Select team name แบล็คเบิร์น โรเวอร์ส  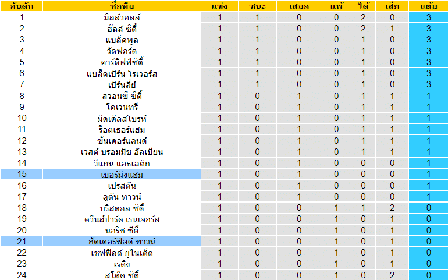pyautogui.click(x=122, y=73)
